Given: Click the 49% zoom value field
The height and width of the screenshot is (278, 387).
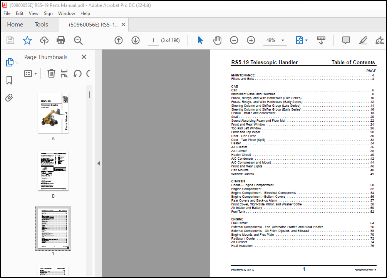Looking at the screenshot, I should pyautogui.click(x=271, y=40).
